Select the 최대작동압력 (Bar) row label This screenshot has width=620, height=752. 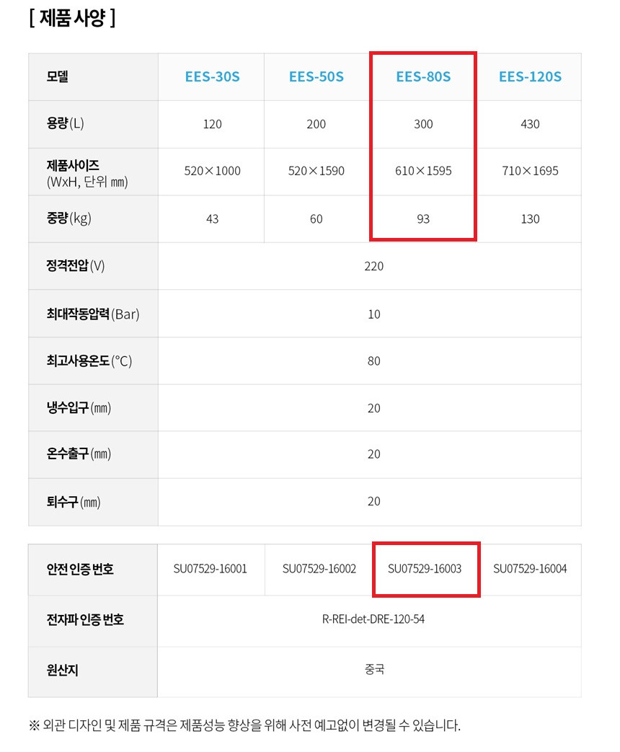[x=93, y=314]
